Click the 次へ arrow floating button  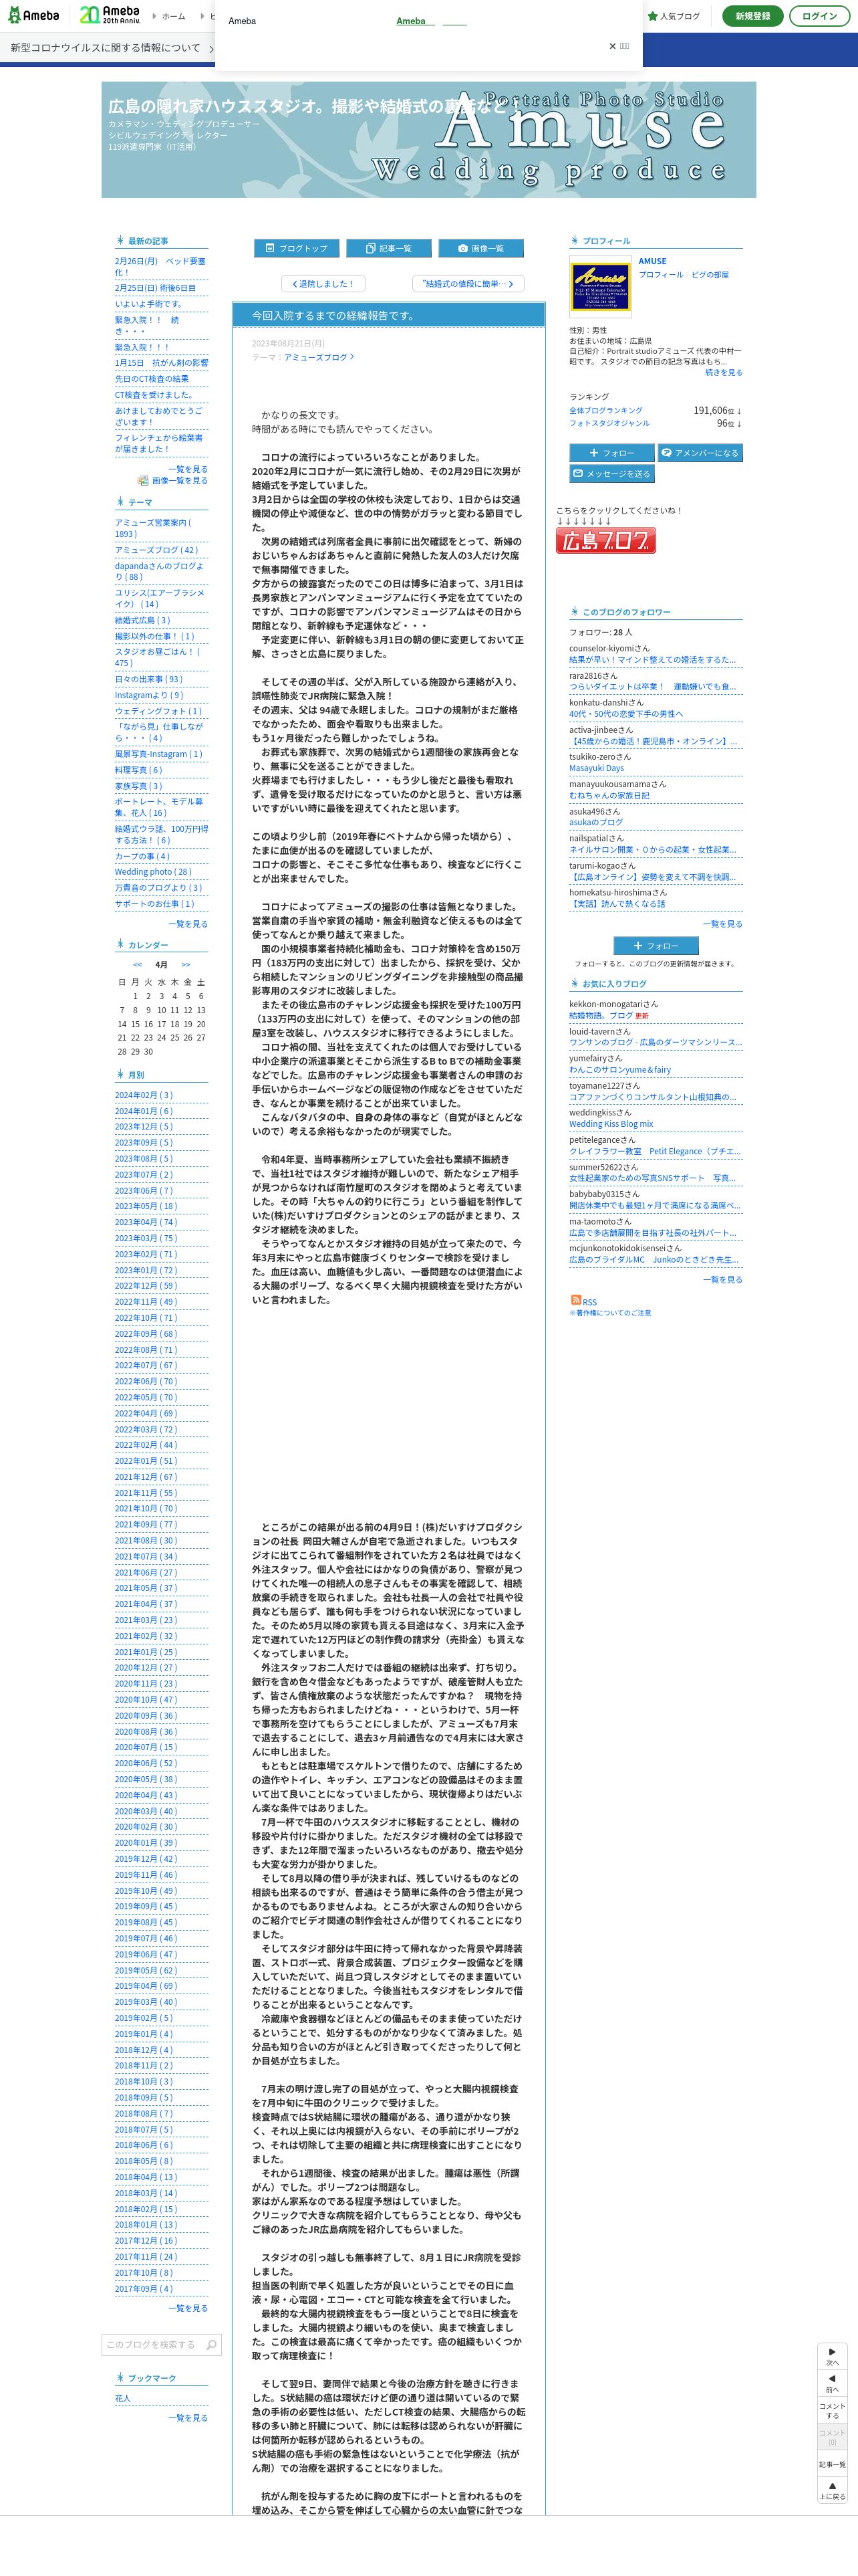(832, 2357)
